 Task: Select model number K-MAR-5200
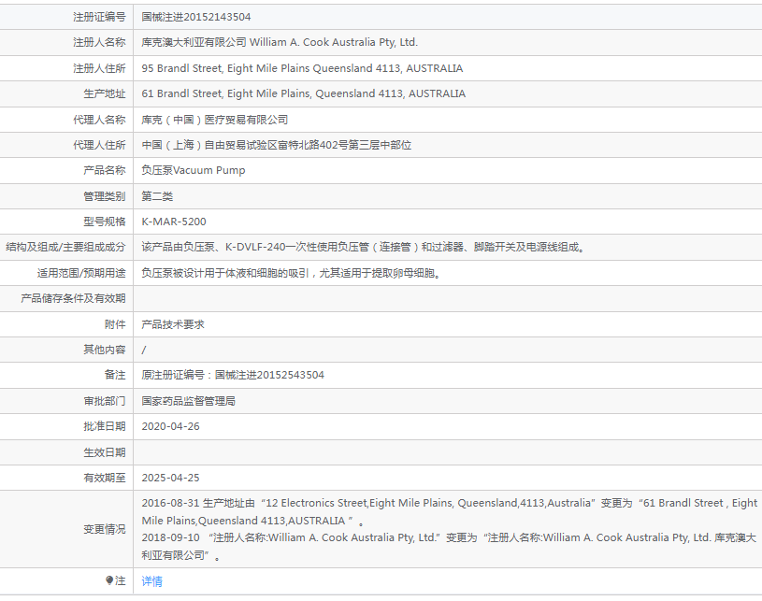click(x=174, y=222)
